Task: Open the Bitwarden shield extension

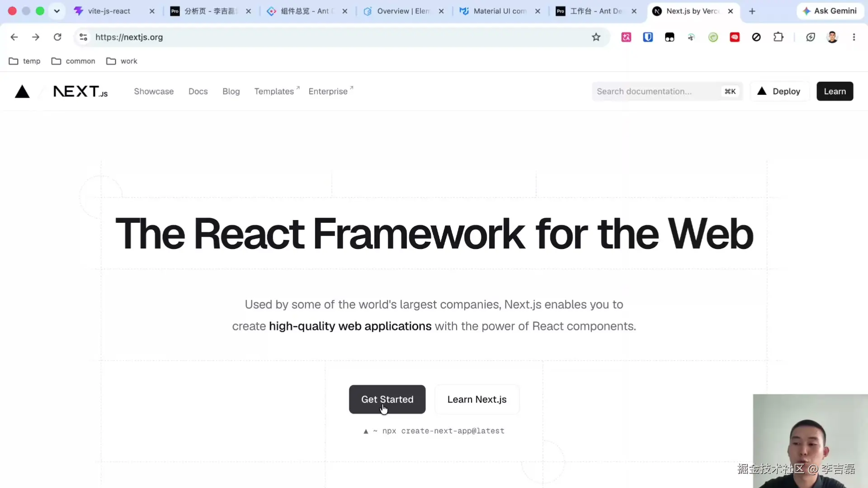Action: [x=648, y=37]
